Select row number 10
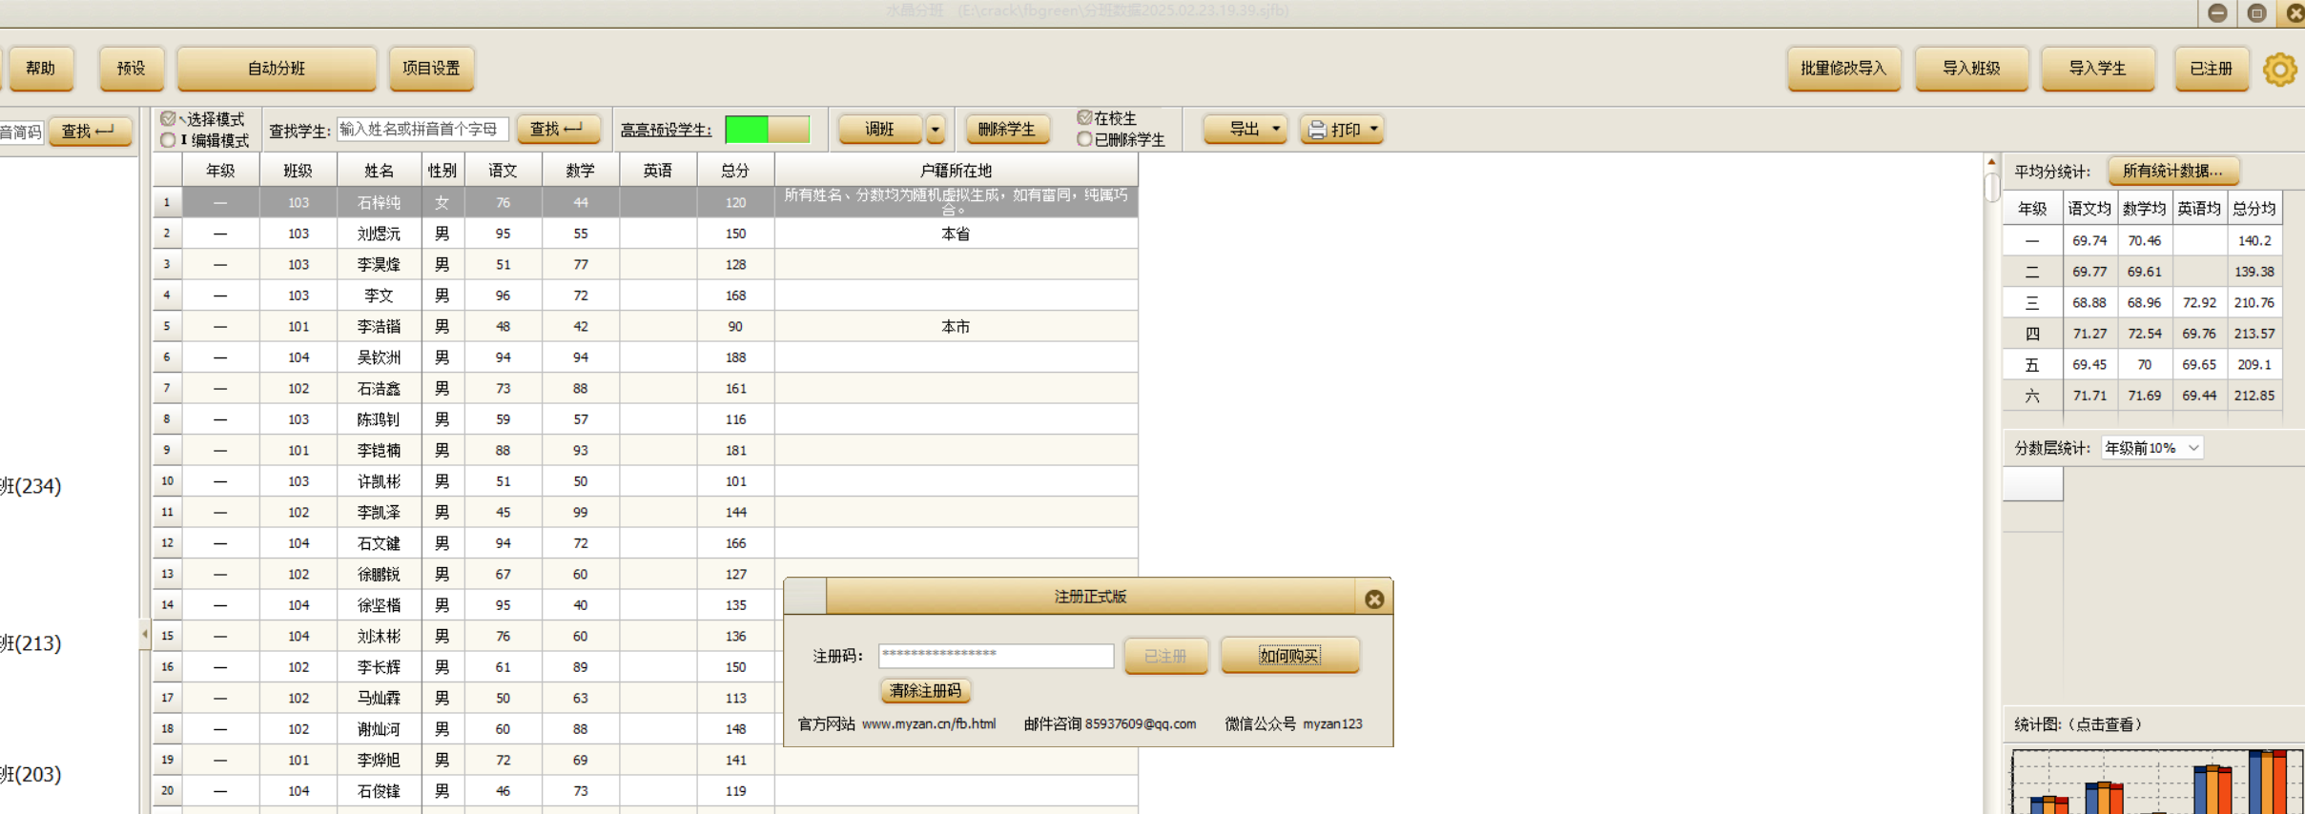Screen dimensions: 2305x814 [x=167, y=481]
